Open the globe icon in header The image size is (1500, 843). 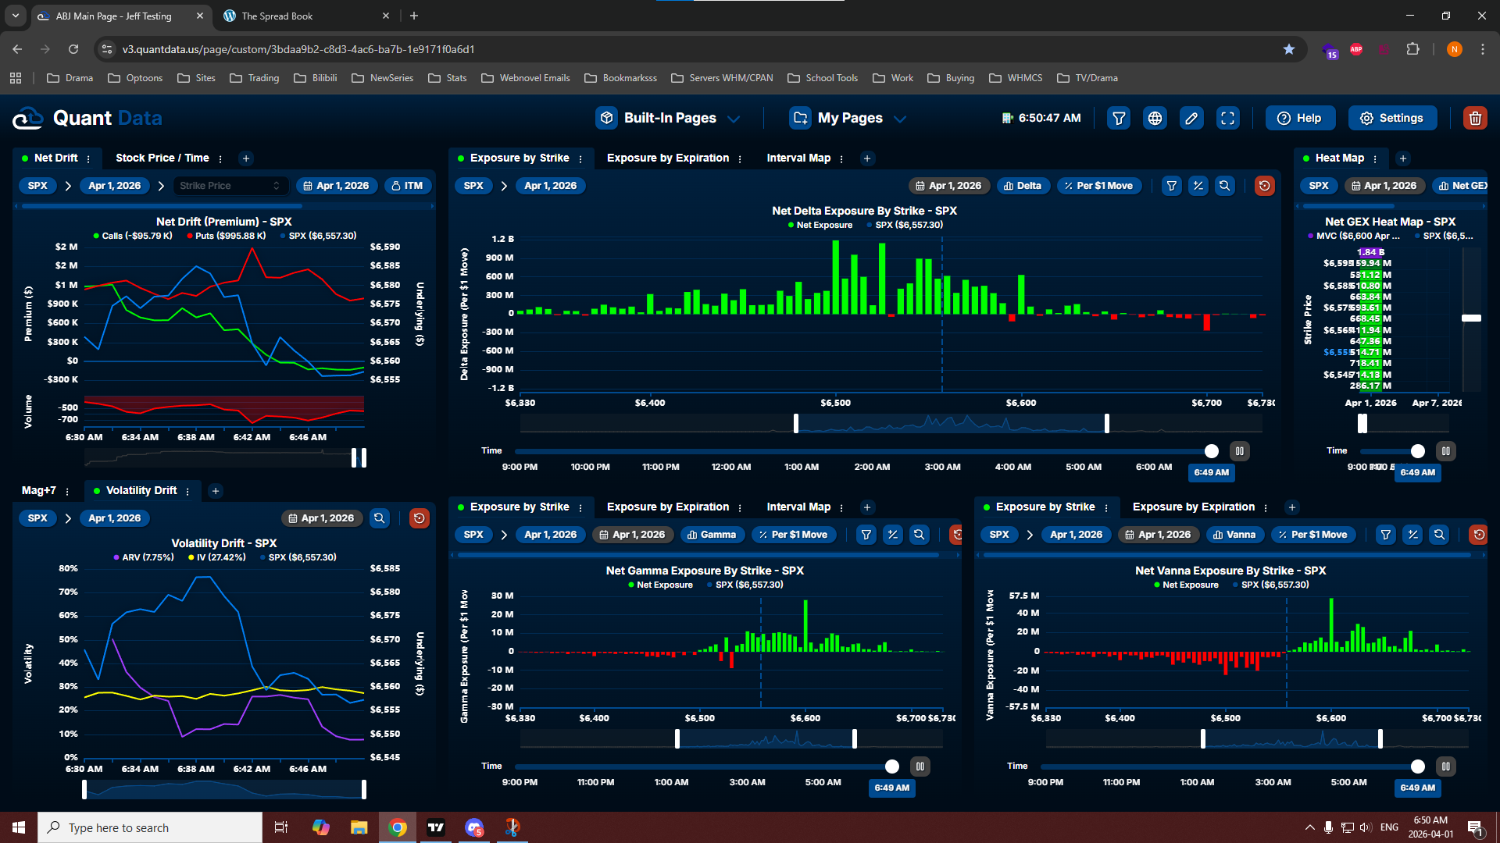(1155, 118)
